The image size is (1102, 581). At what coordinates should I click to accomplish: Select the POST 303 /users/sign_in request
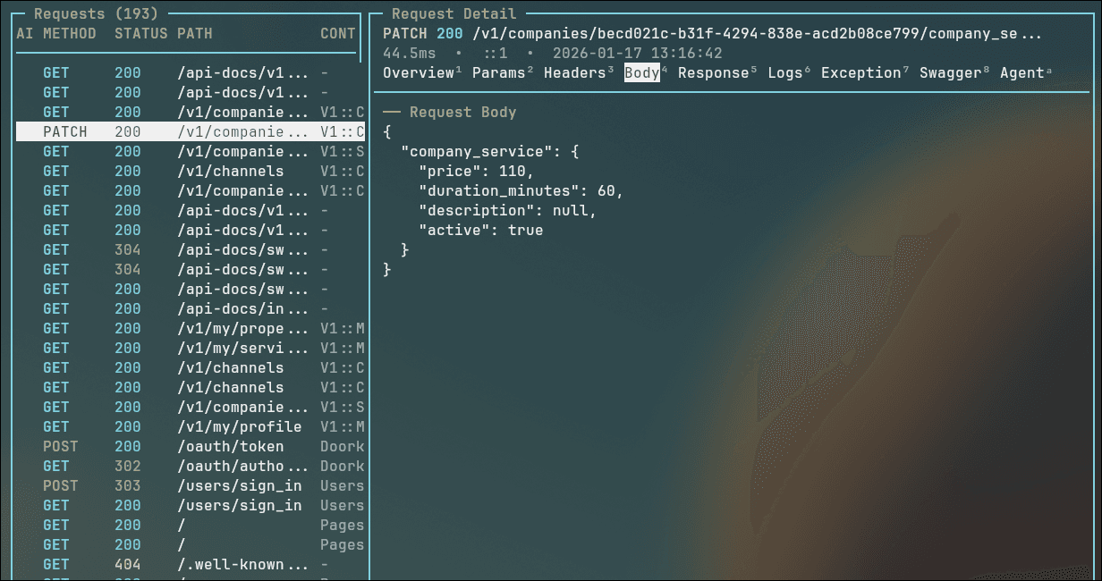point(179,485)
